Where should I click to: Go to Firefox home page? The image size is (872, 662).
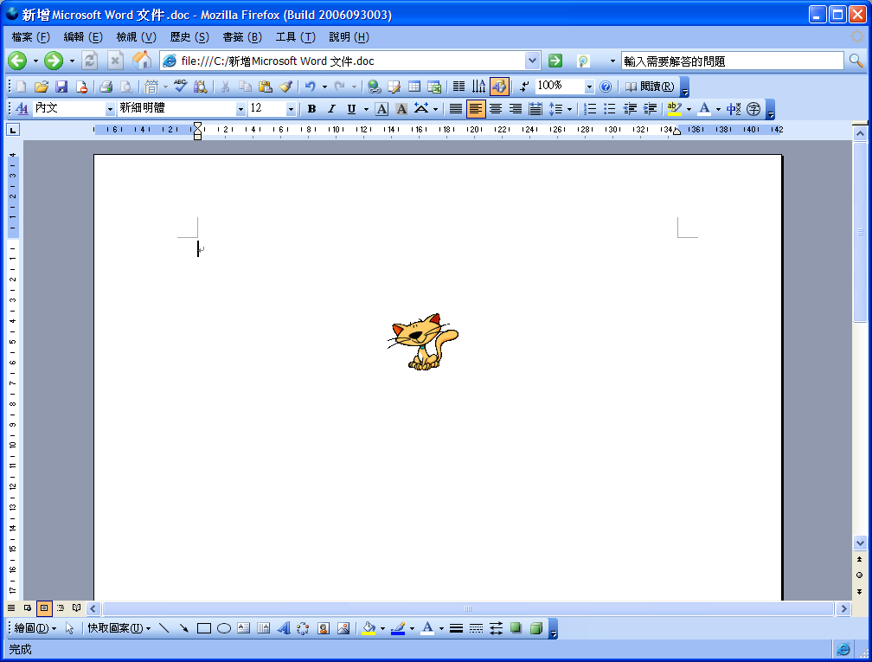point(141,61)
